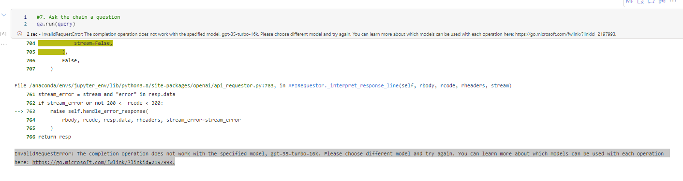Image resolution: width=683 pixels, height=181 pixels.
Task: Click the add comment icon
Action: click(651, 1)
